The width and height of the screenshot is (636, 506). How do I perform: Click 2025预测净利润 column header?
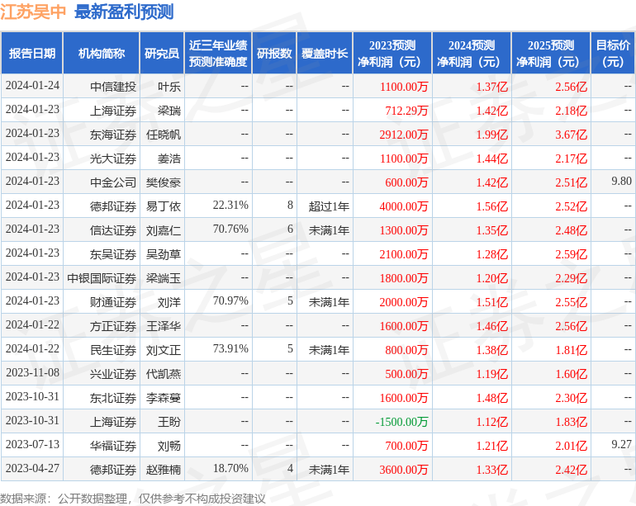[551, 53]
